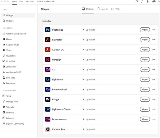Launch Bridge via Open button
Screen dimensions: 160x138
click(145, 99)
